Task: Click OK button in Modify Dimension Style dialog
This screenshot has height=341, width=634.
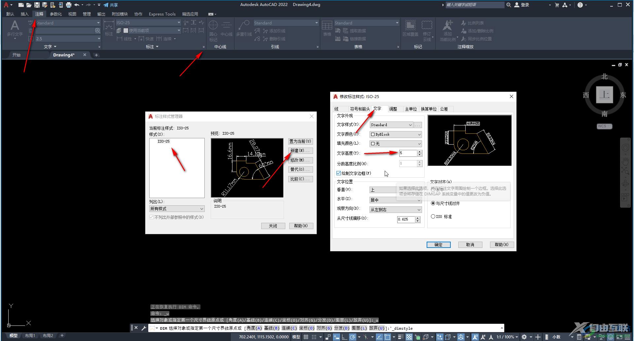Action: [439, 245]
